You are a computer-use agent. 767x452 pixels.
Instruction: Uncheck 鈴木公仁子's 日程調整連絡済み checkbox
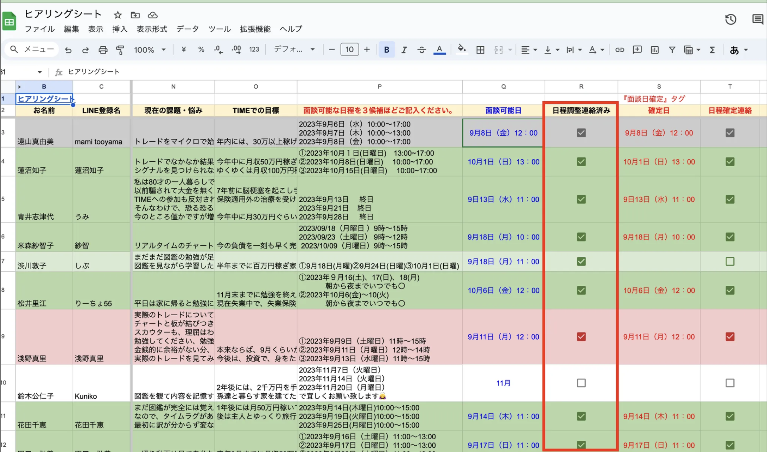[581, 383]
